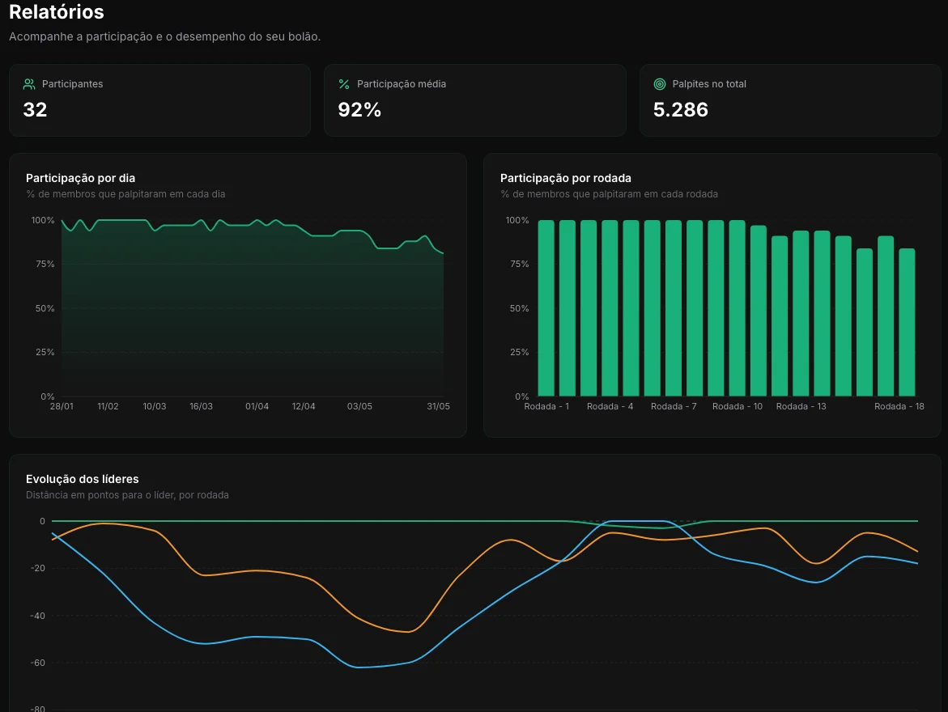948x712 pixels.
Task: Select the Participação média 92% card
Action: [x=475, y=100]
